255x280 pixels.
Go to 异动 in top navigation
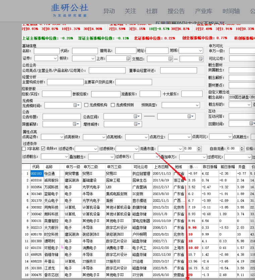click(109, 11)
